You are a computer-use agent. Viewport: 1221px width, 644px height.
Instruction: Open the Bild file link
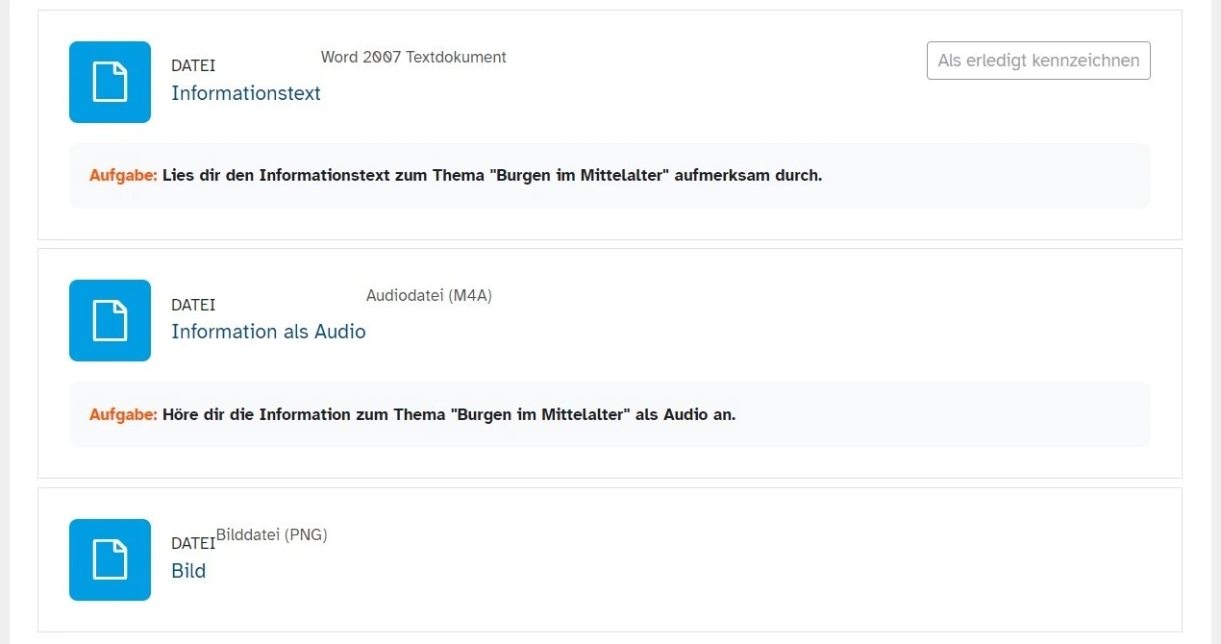[x=188, y=571]
